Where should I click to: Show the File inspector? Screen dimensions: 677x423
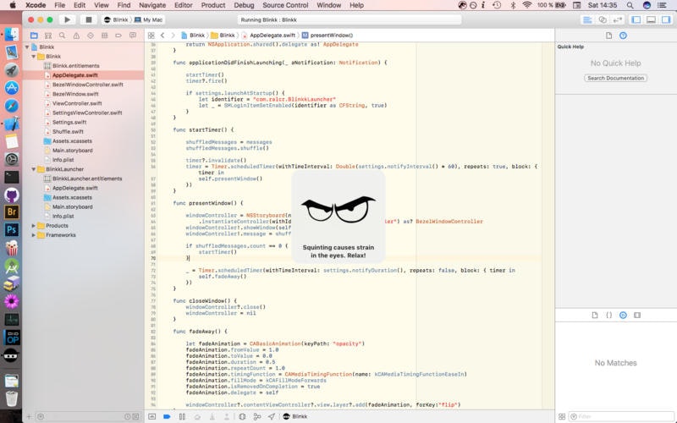(608, 36)
